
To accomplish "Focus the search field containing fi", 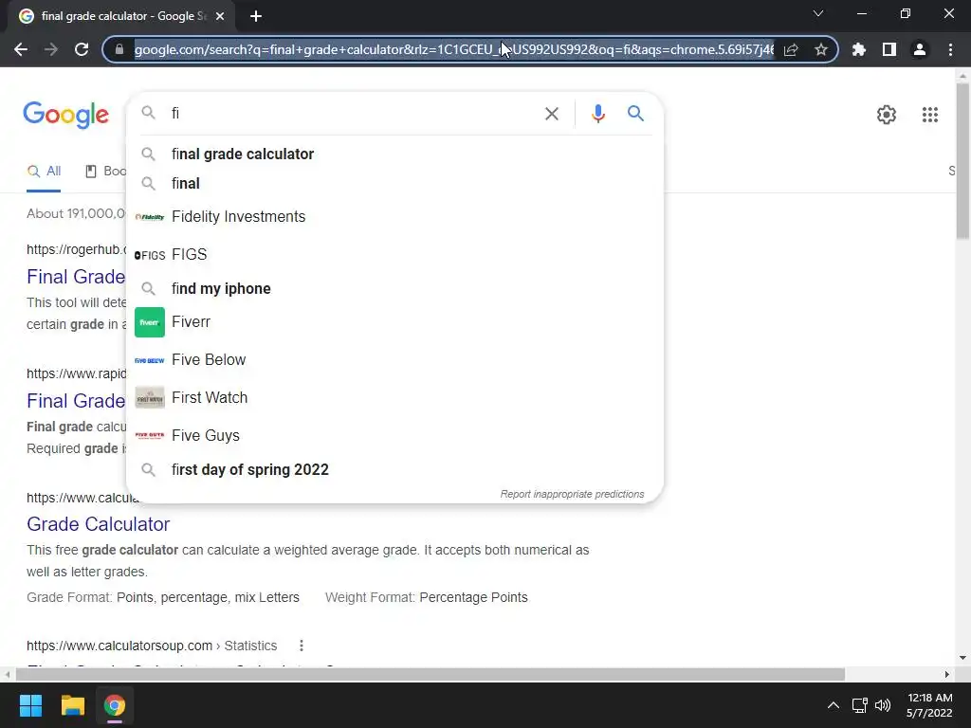I will pos(353,114).
